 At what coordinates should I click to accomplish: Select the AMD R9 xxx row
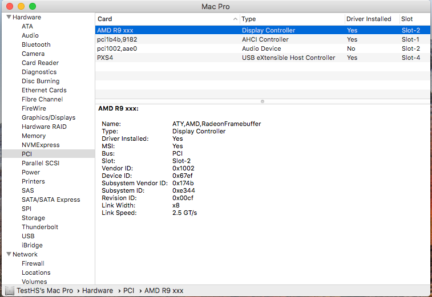pyautogui.click(x=263, y=30)
